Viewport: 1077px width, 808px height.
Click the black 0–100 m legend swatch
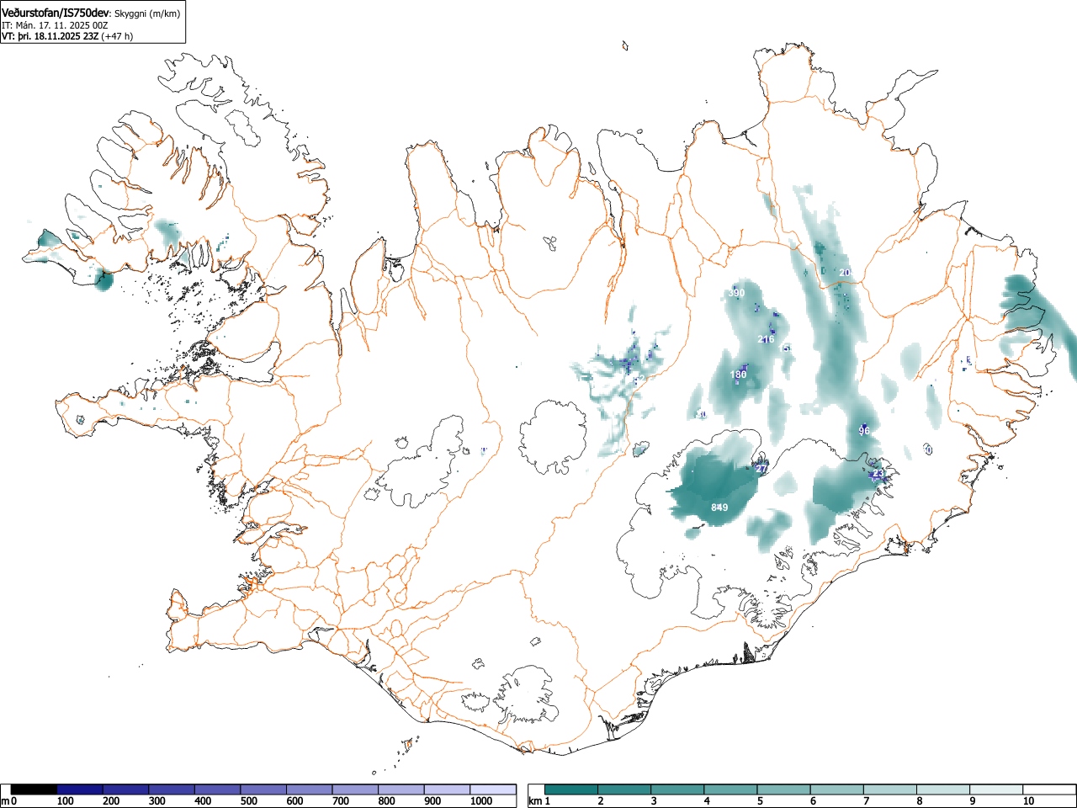[34, 789]
